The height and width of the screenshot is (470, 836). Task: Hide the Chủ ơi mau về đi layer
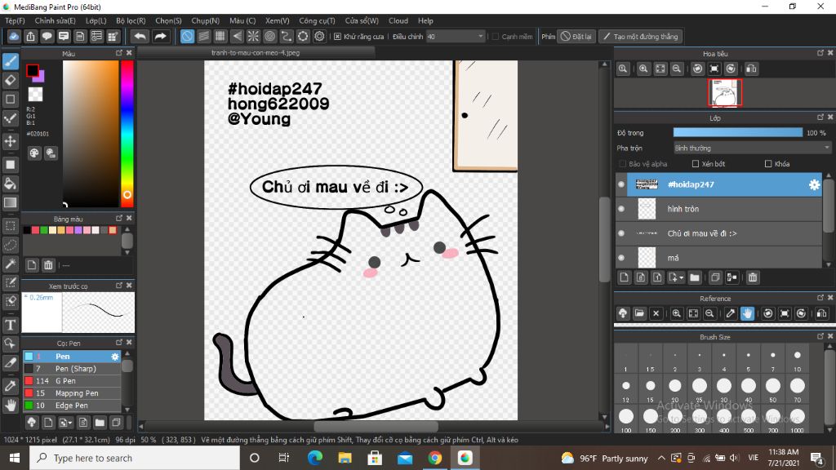coord(621,233)
